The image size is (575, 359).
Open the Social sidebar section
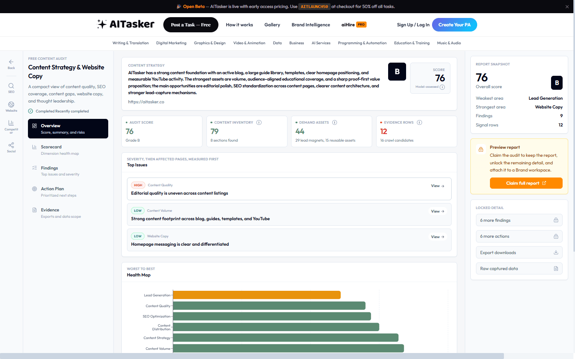pyautogui.click(x=11, y=148)
